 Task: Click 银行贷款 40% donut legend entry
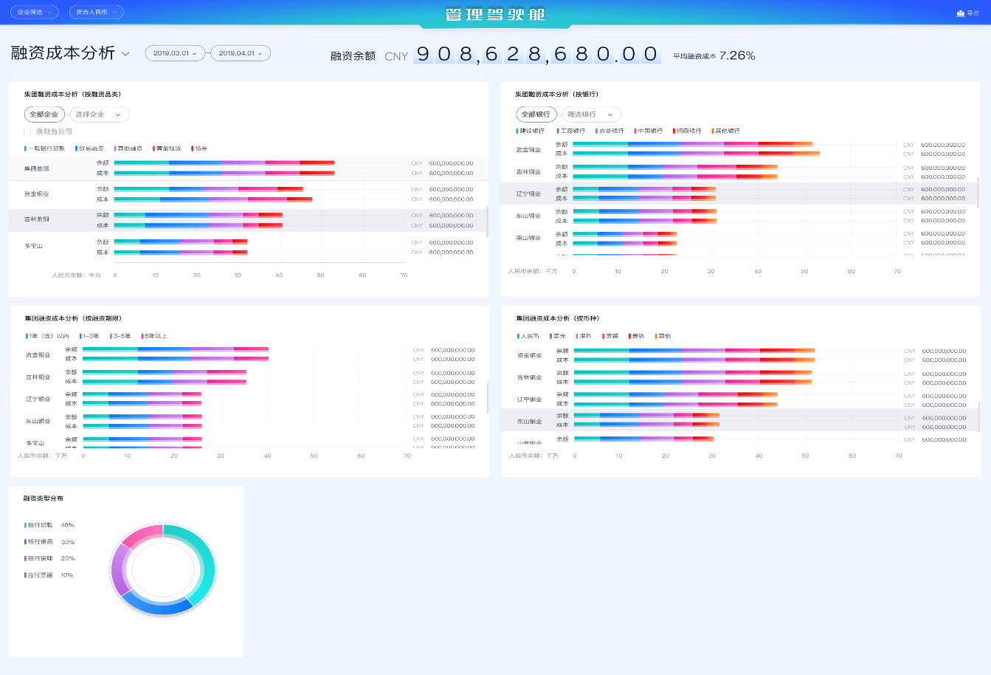point(49,525)
